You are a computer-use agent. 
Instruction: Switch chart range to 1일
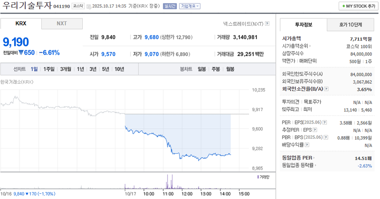click(34, 69)
